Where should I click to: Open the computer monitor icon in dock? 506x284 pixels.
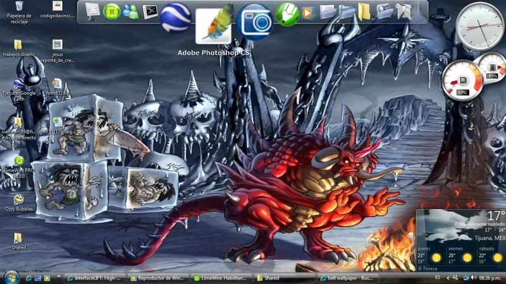92,11
